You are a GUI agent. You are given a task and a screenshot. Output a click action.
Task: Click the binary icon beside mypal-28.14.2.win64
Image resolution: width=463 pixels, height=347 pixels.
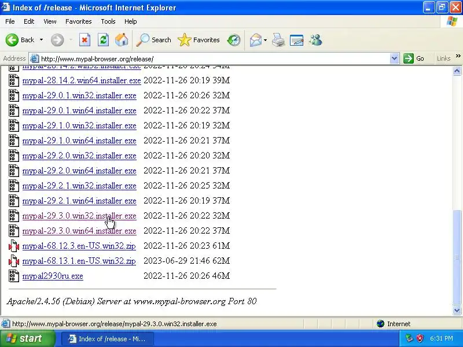coord(13,80)
